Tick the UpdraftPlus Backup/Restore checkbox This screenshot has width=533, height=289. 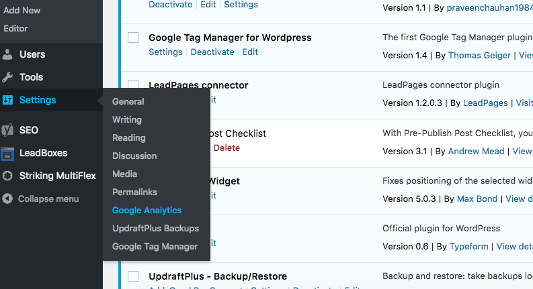133,276
